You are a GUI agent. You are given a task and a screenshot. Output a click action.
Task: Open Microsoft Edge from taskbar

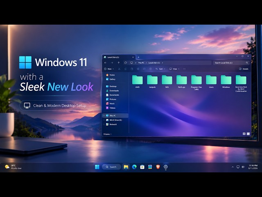click(x=134, y=167)
